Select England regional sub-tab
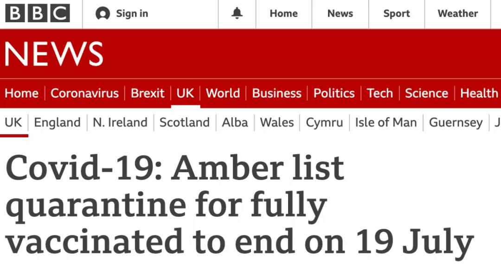The height and width of the screenshot is (272, 501). pyautogui.click(x=57, y=123)
